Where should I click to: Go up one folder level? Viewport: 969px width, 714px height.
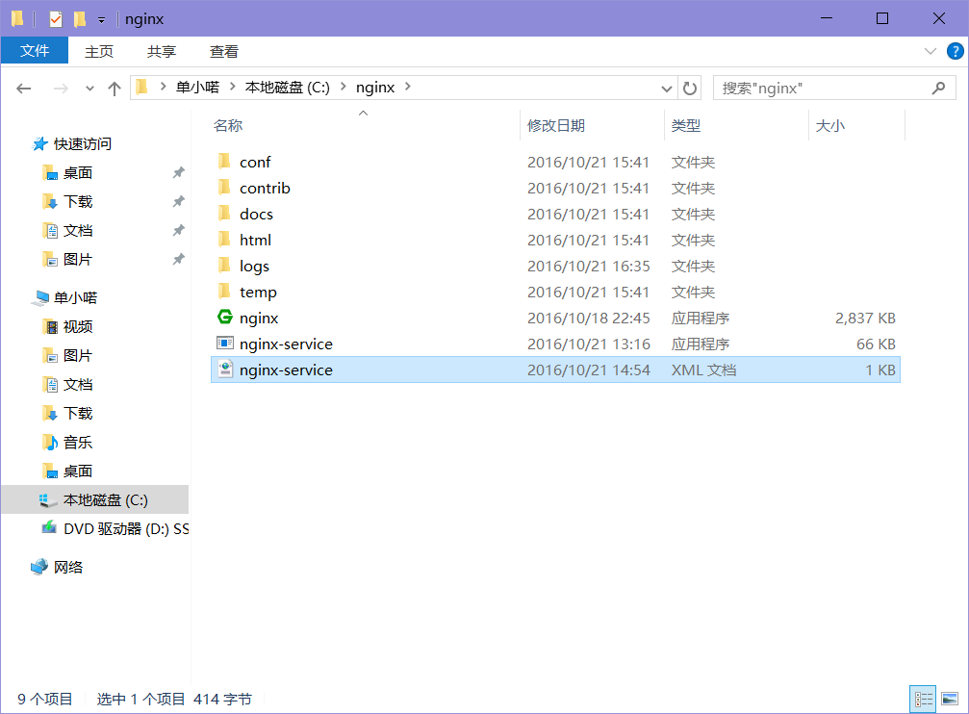(115, 89)
